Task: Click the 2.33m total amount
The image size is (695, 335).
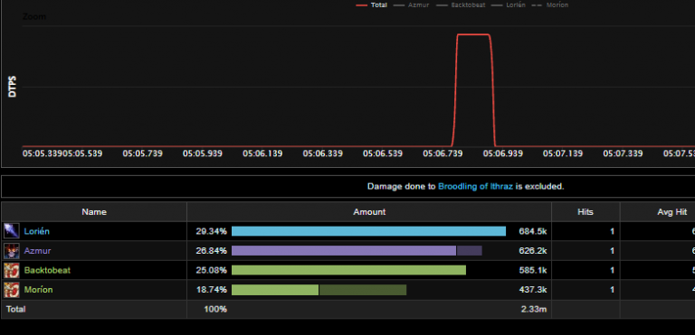Action: (534, 309)
